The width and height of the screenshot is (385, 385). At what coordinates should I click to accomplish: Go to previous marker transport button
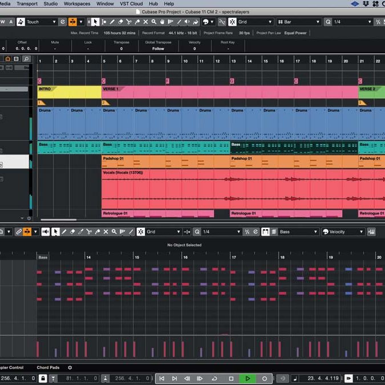tap(162, 379)
